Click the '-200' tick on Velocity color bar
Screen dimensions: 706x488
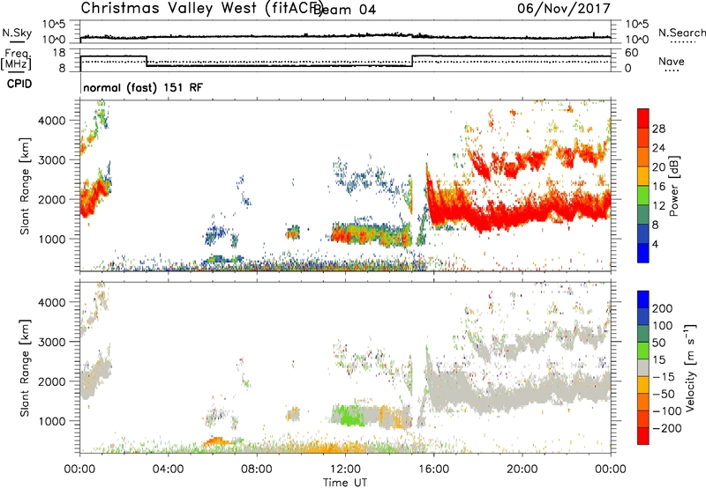pyautogui.click(x=667, y=428)
